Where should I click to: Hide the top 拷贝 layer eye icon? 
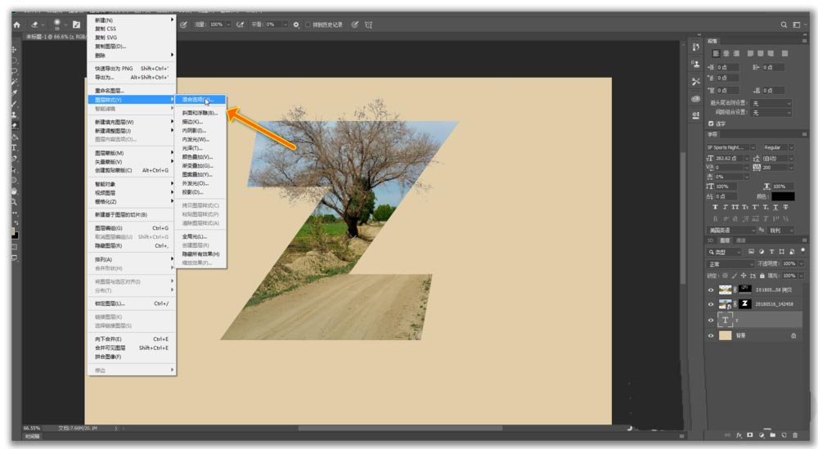pyautogui.click(x=711, y=290)
